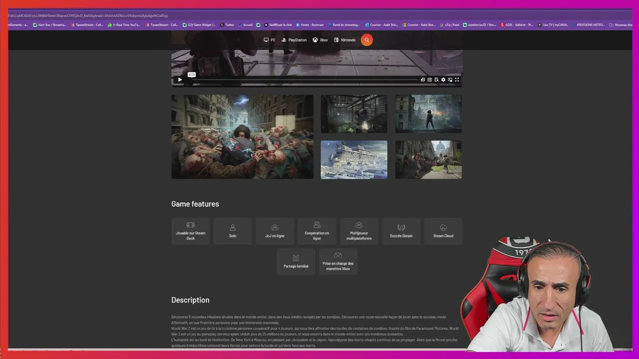Open the Real-Time YouTube bookmark
639x359 pixels.
click(x=124, y=25)
